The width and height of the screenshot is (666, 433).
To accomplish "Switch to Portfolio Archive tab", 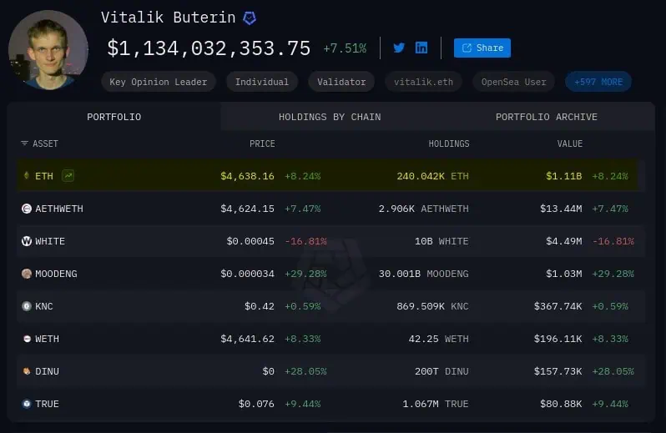I will click(x=547, y=117).
